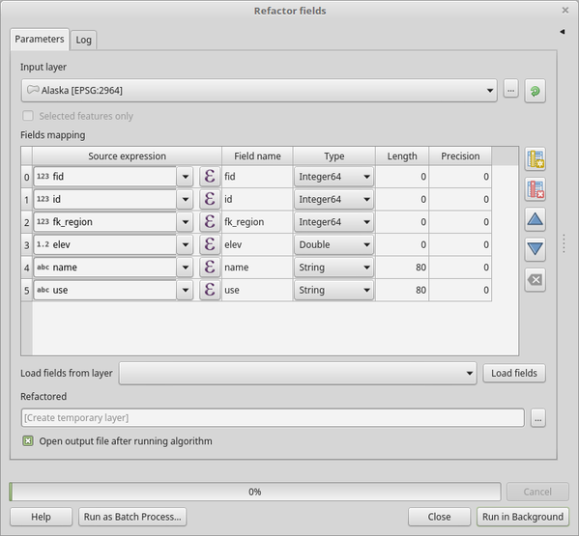
Task: Expand source expression dropdown for fk_region
Action: (x=185, y=222)
